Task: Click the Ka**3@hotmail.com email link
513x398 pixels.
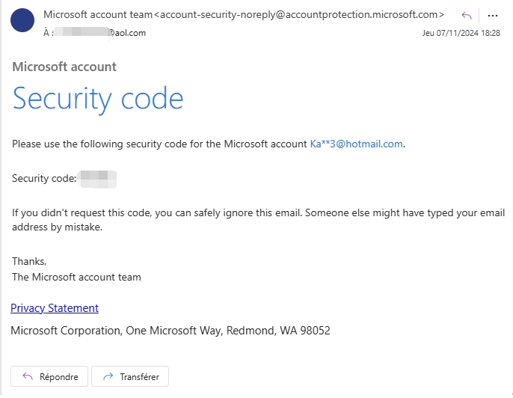Action: pos(357,144)
